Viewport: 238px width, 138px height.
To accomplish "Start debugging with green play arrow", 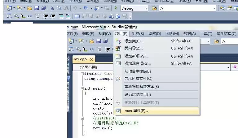I will click(x=116, y=8).
